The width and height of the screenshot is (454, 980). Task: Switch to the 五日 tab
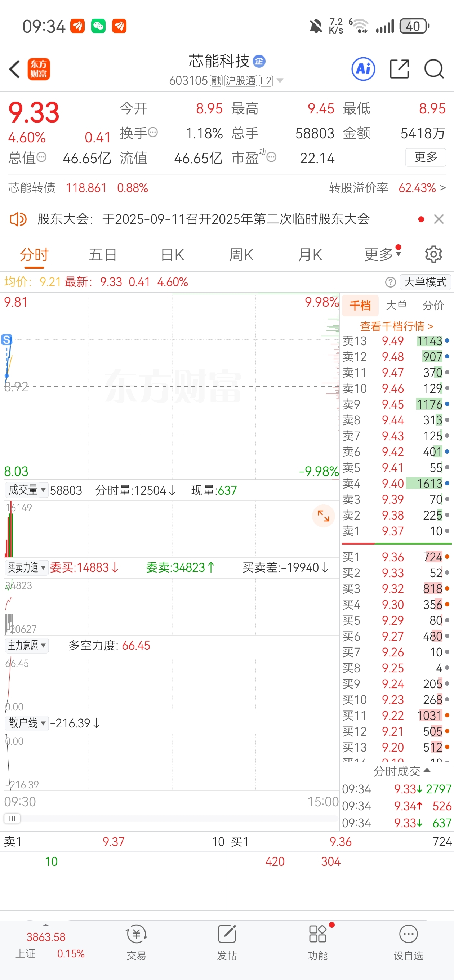102,254
